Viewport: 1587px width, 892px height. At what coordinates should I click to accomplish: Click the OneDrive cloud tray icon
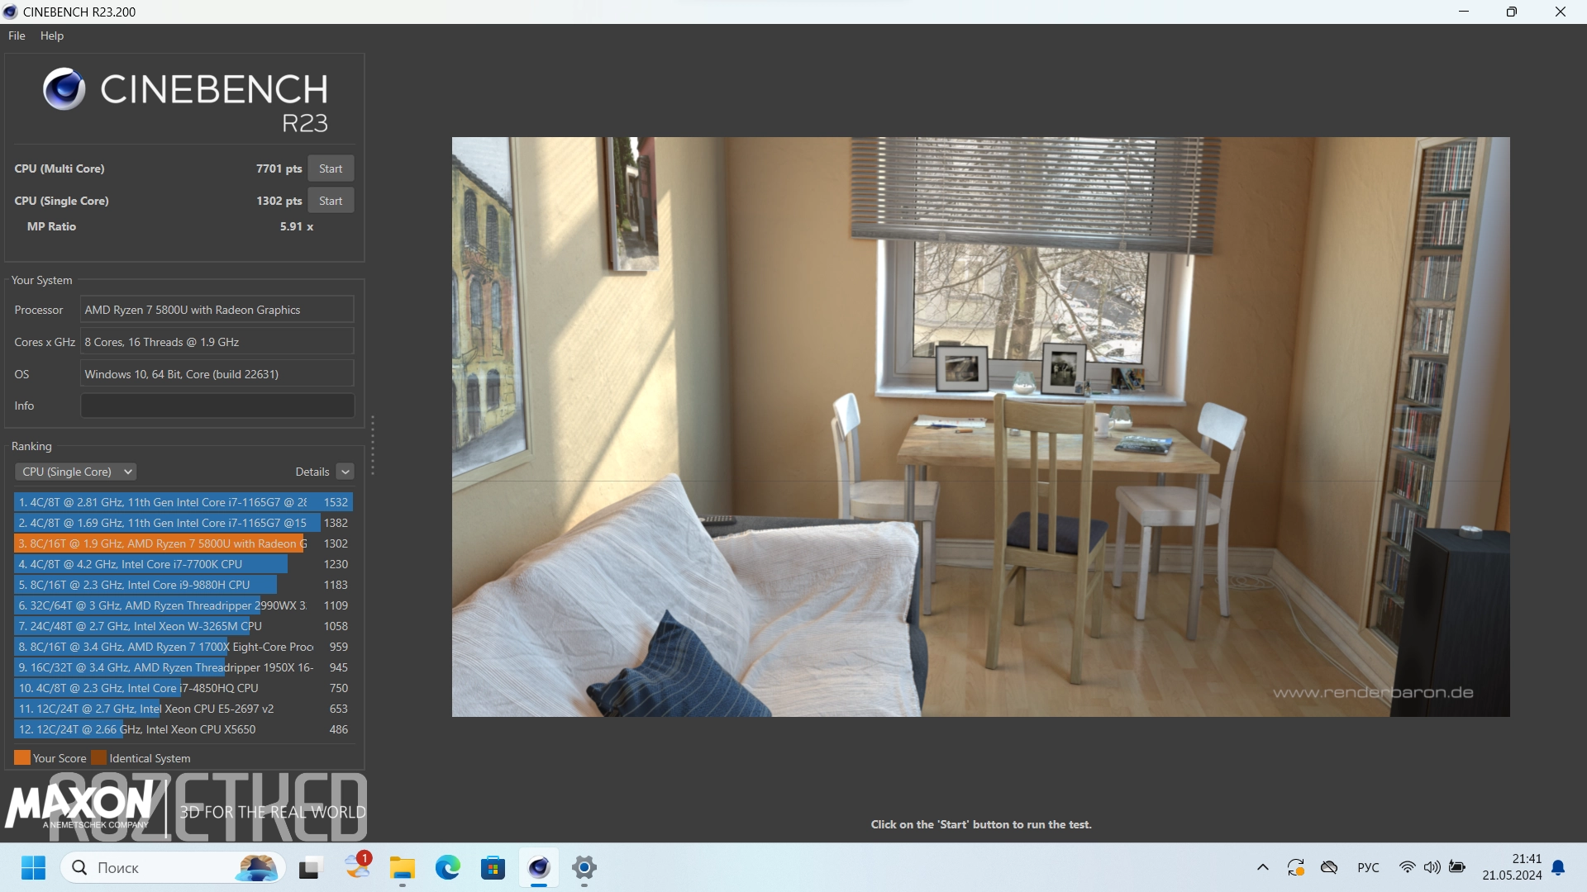tap(1329, 867)
